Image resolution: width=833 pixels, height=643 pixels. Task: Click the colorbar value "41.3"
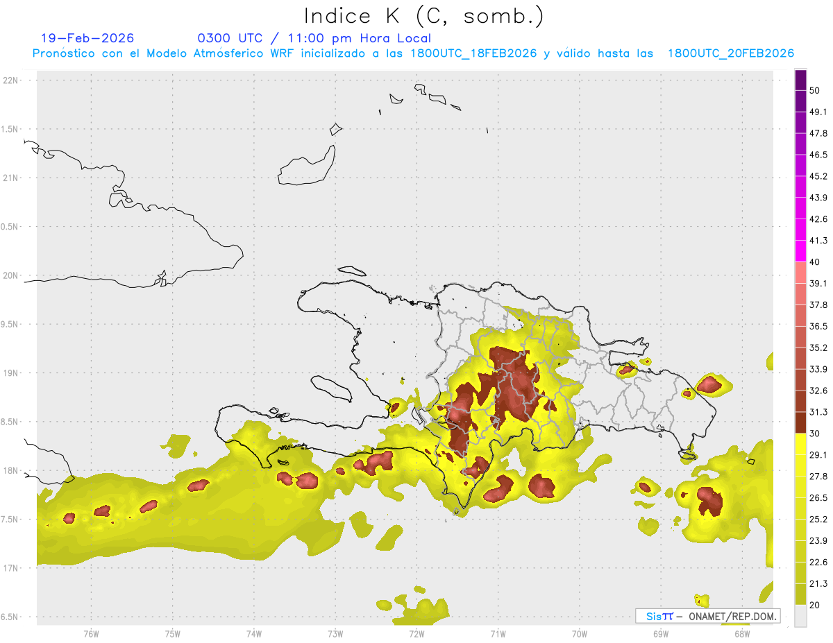pyautogui.click(x=818, y=241)
